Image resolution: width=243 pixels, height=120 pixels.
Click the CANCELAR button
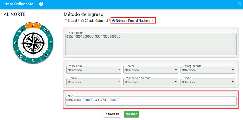112,114
